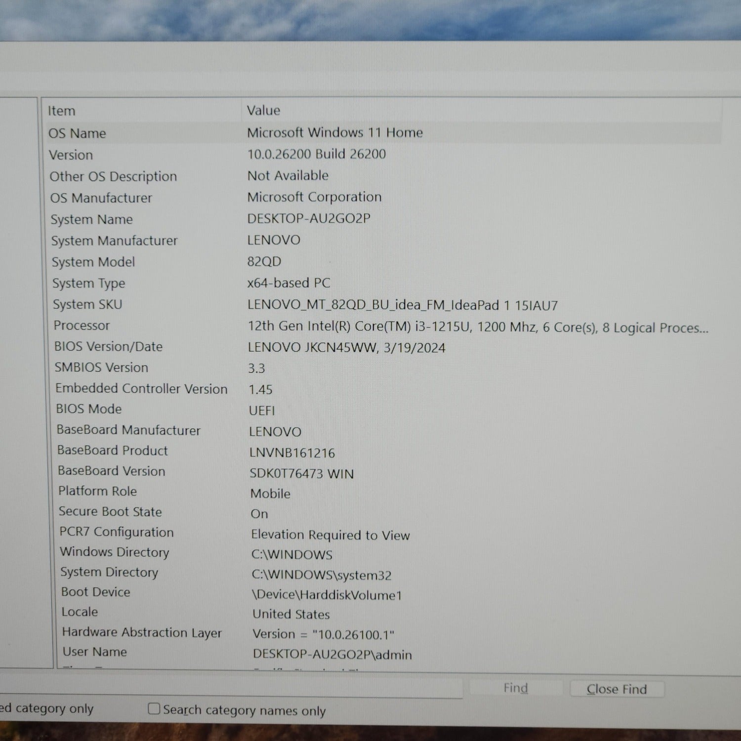Select the System SKU row
This screenshot has width=741, height=741.
[x=87, y=304]
